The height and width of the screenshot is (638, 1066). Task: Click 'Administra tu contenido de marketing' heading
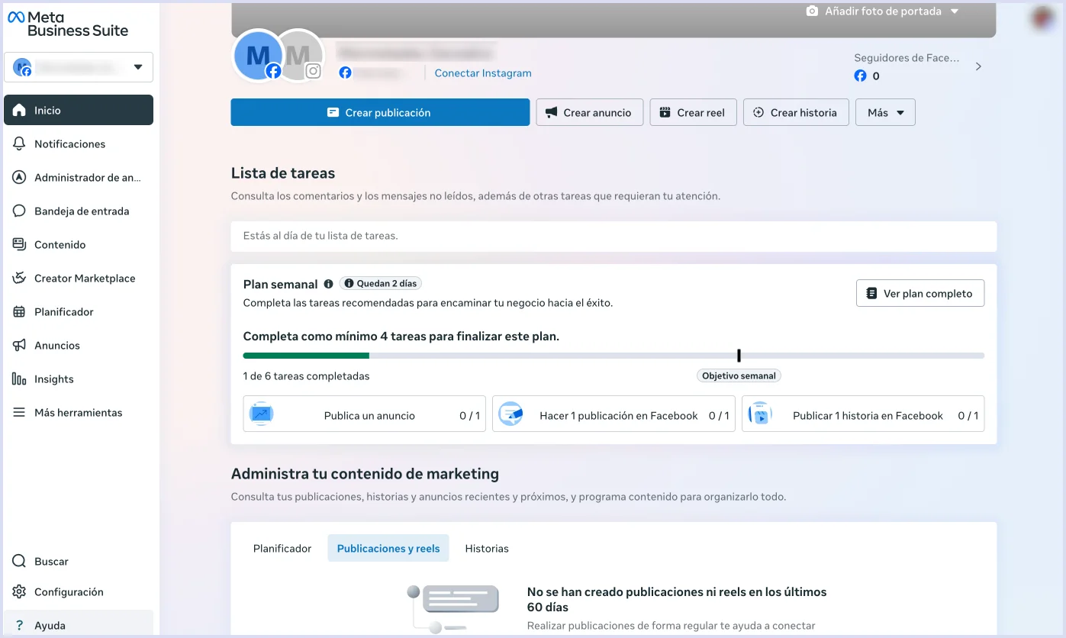tap(365, 474)
